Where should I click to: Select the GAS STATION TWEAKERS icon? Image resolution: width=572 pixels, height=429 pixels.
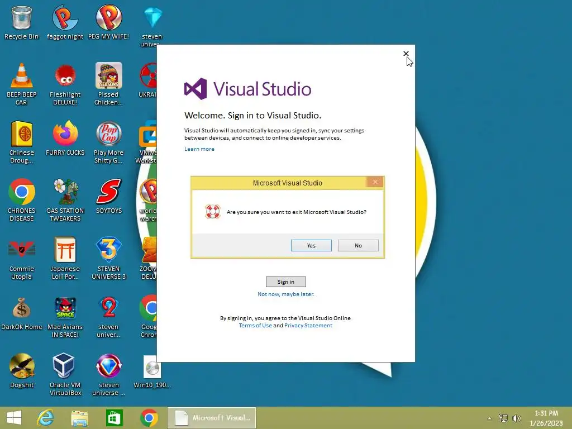tap(65, 200)
